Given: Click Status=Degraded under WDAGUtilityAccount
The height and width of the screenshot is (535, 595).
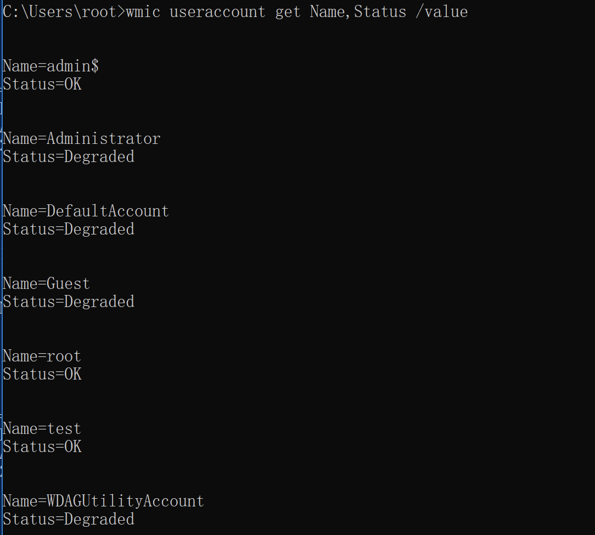Looking at the screenshot, I should point(69,520).
